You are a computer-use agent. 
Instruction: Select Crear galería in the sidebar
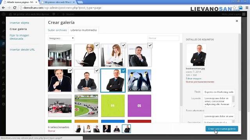coord(18,29)
